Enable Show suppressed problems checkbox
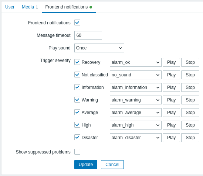The image size is (203, 176). point(77,152)
